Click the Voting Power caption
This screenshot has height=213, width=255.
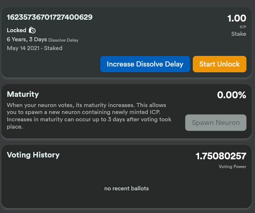[232, 167]
